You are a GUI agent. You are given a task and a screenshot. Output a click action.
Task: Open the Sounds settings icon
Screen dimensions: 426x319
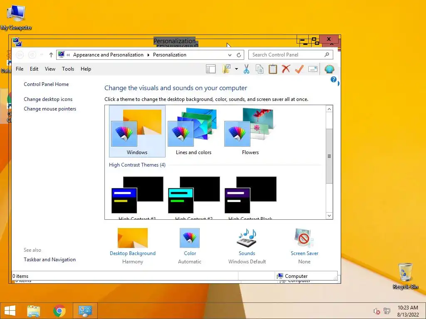247,238
